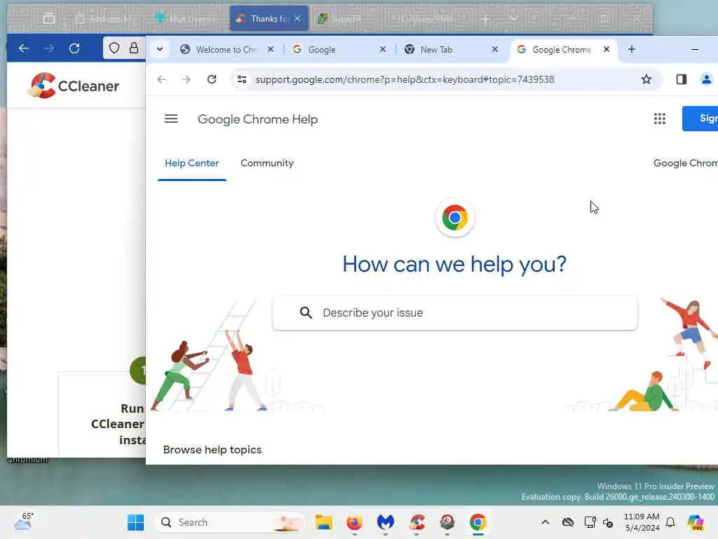Viewport: 718px width, 539px height.
Task: Open the weather widget showing 65°
Action: 24,521
